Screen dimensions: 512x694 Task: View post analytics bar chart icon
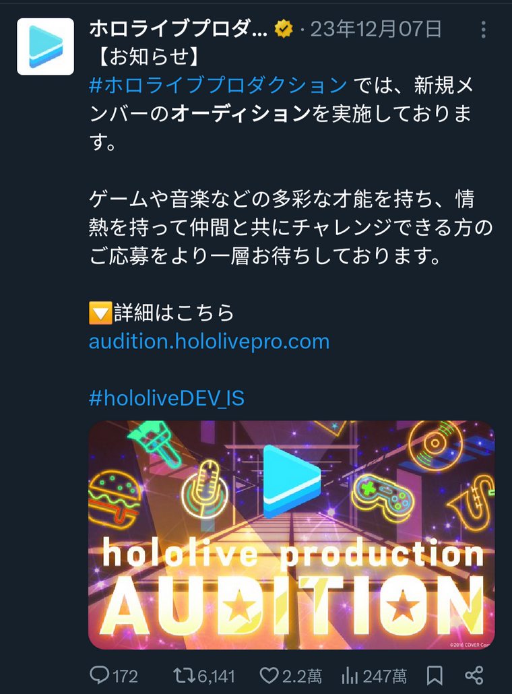pos(350,675)
